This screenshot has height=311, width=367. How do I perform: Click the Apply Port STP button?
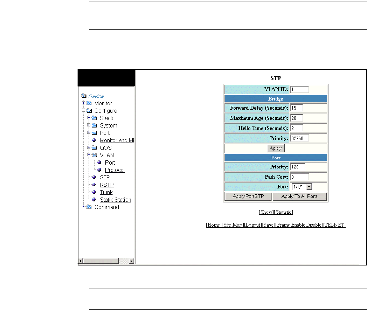[248, 196]
